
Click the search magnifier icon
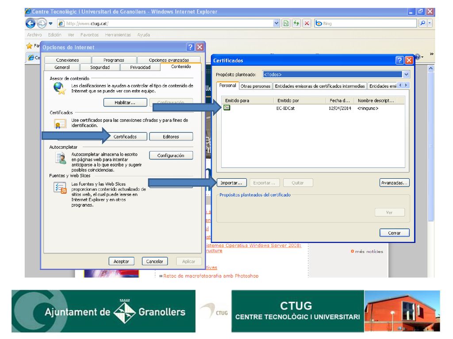click(422, 23)
